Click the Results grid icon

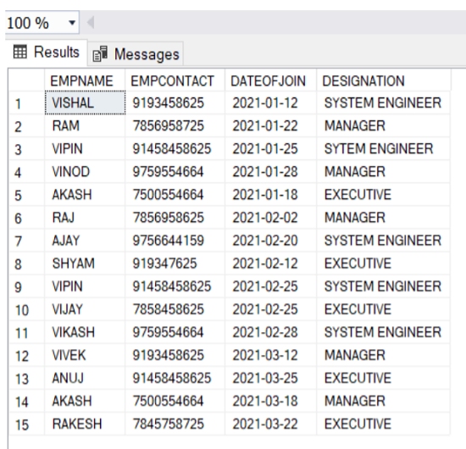coord(20,52)
